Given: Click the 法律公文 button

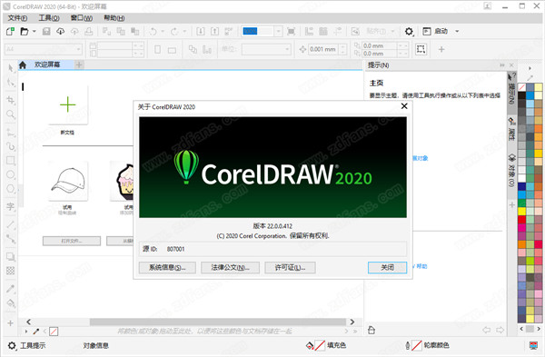Looking at the screenshot, I should tap(230, 267).
